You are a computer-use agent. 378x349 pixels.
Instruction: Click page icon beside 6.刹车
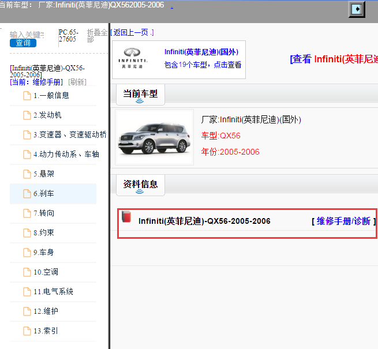pos(27,194)
